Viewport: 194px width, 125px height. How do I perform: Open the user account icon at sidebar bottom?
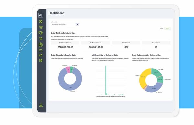(x=41, y=105)
